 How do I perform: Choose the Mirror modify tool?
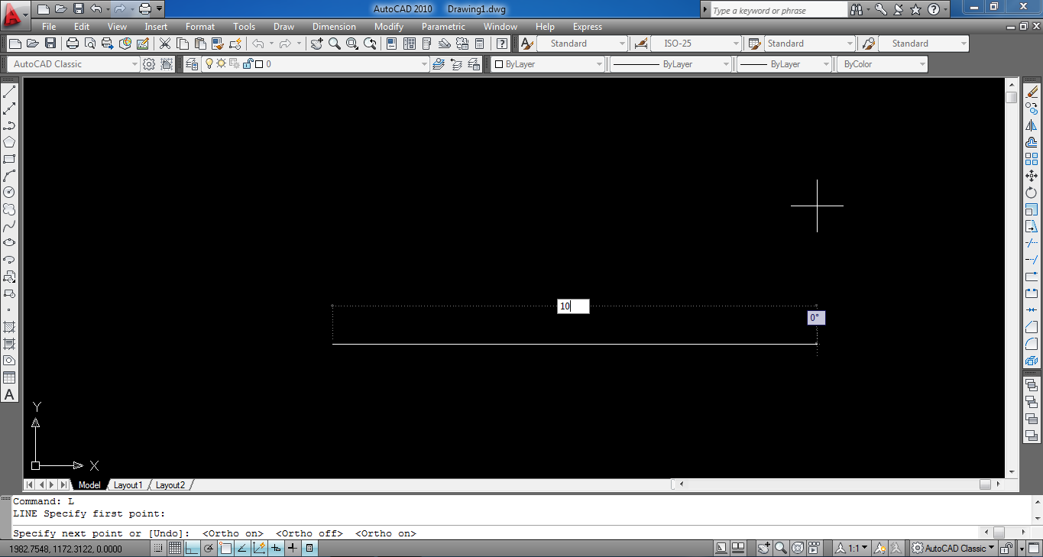[1032, 124]
